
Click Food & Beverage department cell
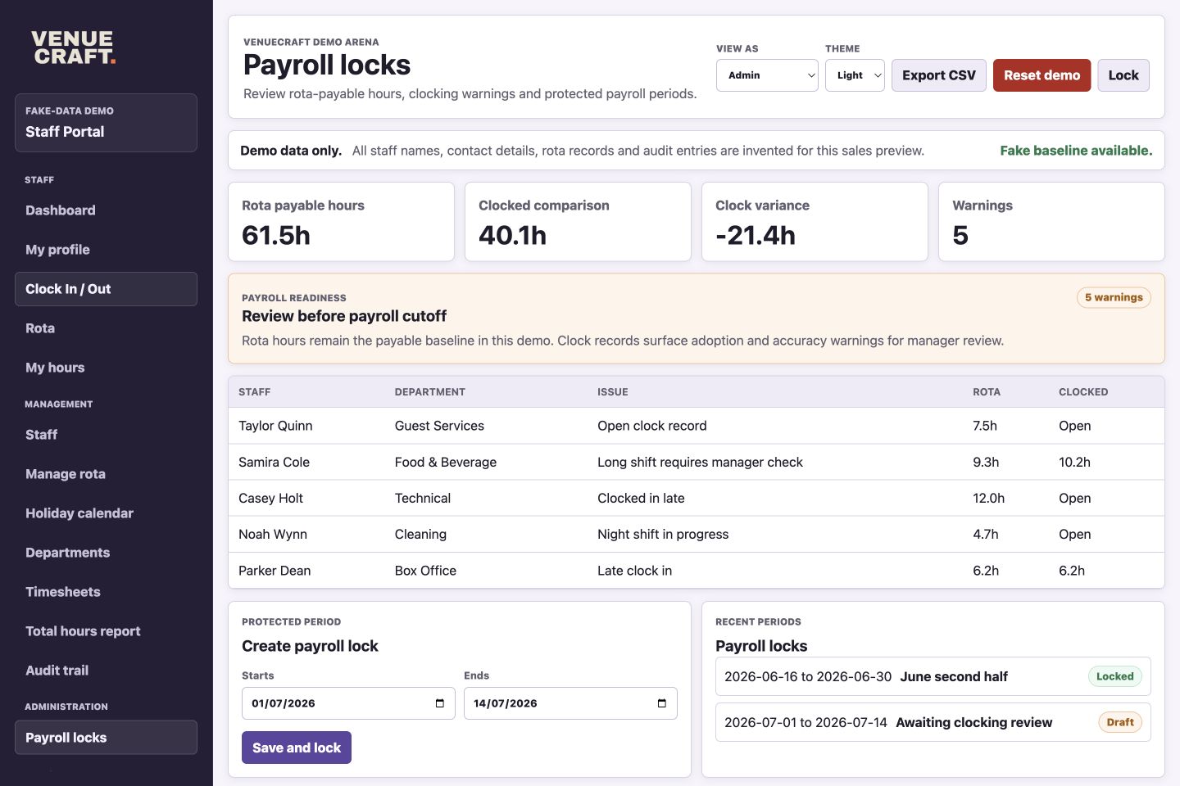(x=446, y=462)
